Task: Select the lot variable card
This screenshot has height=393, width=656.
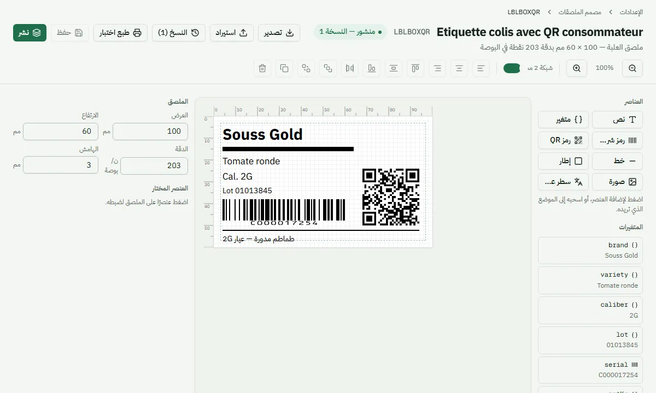Action: 590,340
